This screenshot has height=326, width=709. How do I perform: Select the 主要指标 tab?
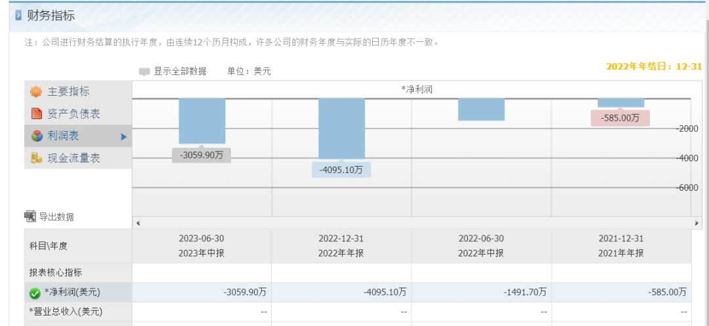coord(68,92)
